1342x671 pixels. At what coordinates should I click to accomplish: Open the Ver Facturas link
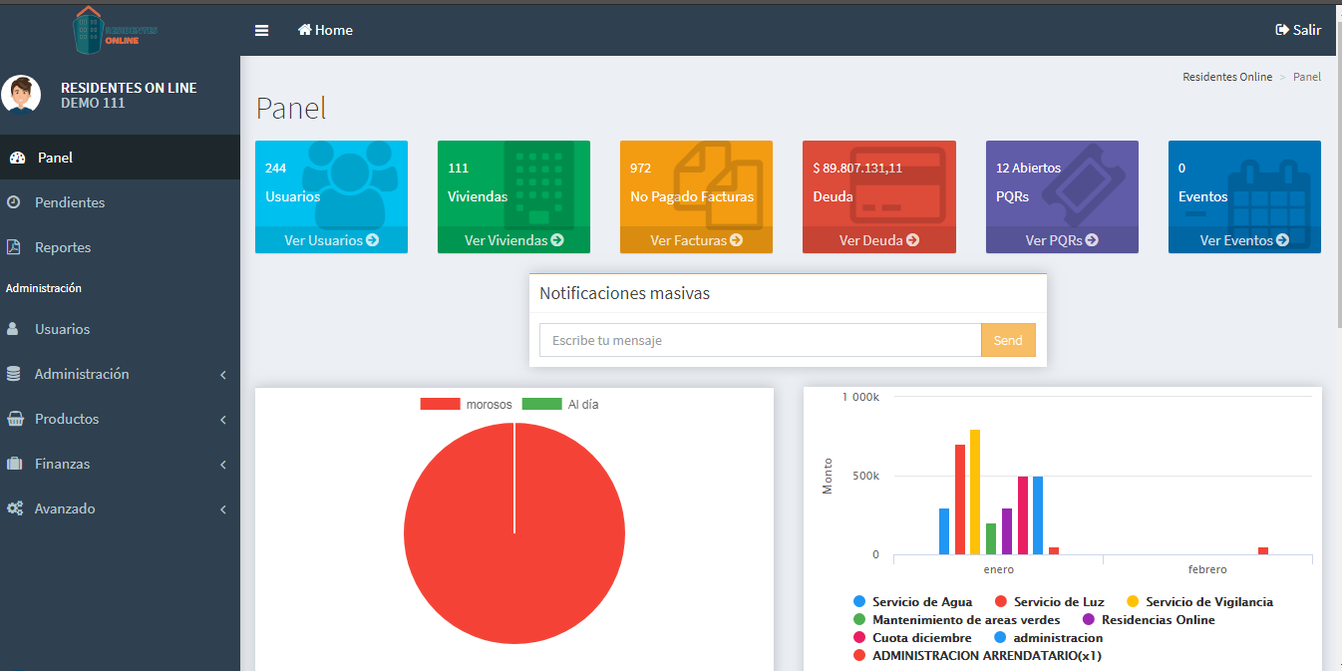click(696, 240)
